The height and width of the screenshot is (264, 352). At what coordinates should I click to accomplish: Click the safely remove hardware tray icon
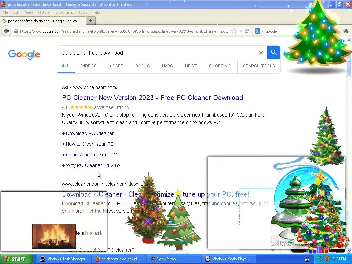tap(320, 259)
